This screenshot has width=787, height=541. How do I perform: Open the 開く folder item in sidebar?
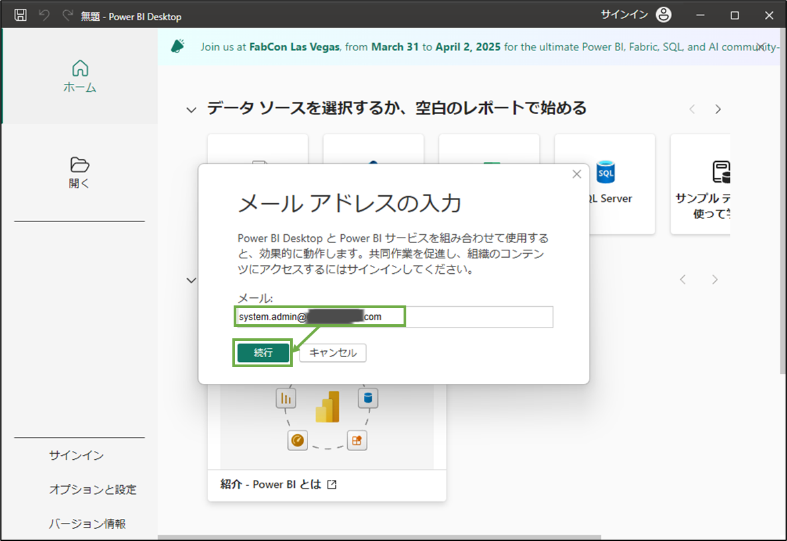tap(79, 173)
